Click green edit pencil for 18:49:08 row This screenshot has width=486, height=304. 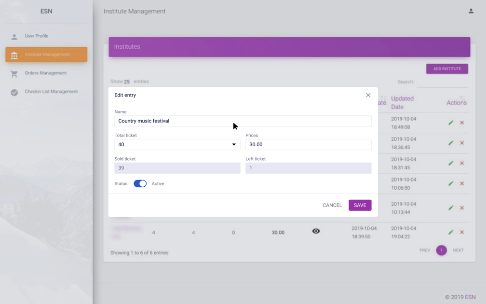(451, 123)
